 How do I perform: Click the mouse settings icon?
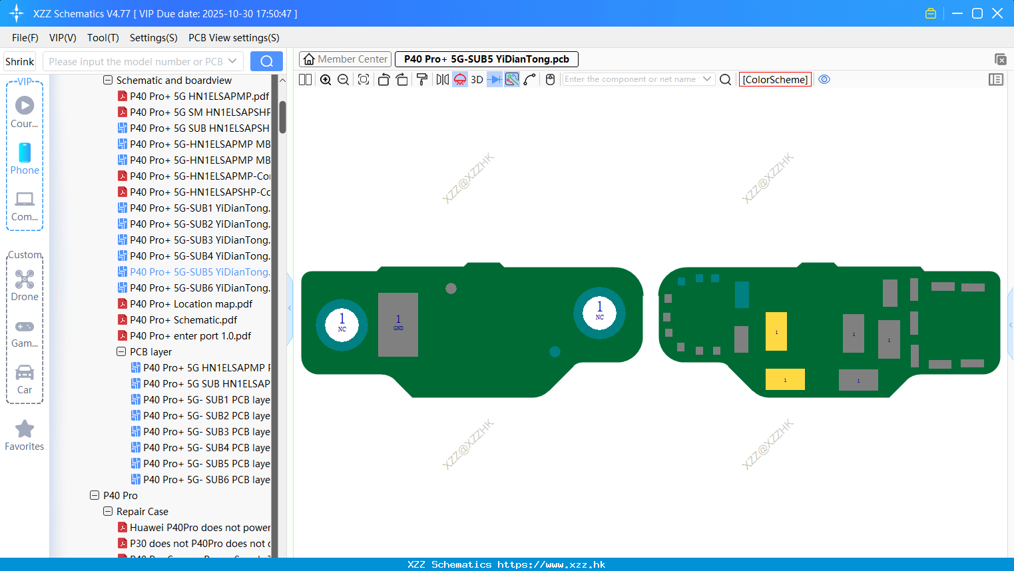tap(550, 79)
